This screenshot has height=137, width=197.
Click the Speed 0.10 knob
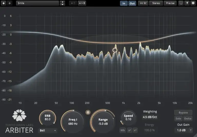point(128,118)
